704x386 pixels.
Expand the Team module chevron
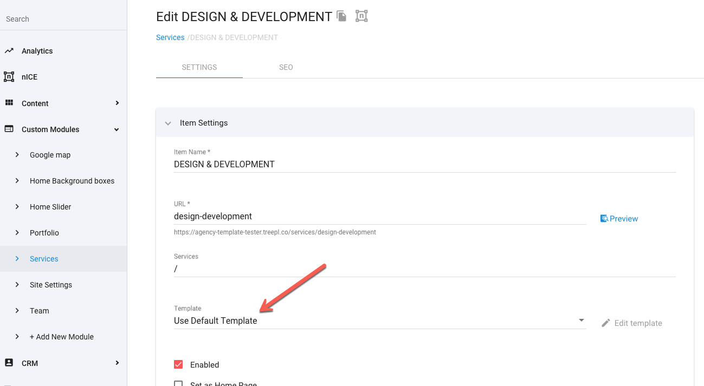pos(17,311)
